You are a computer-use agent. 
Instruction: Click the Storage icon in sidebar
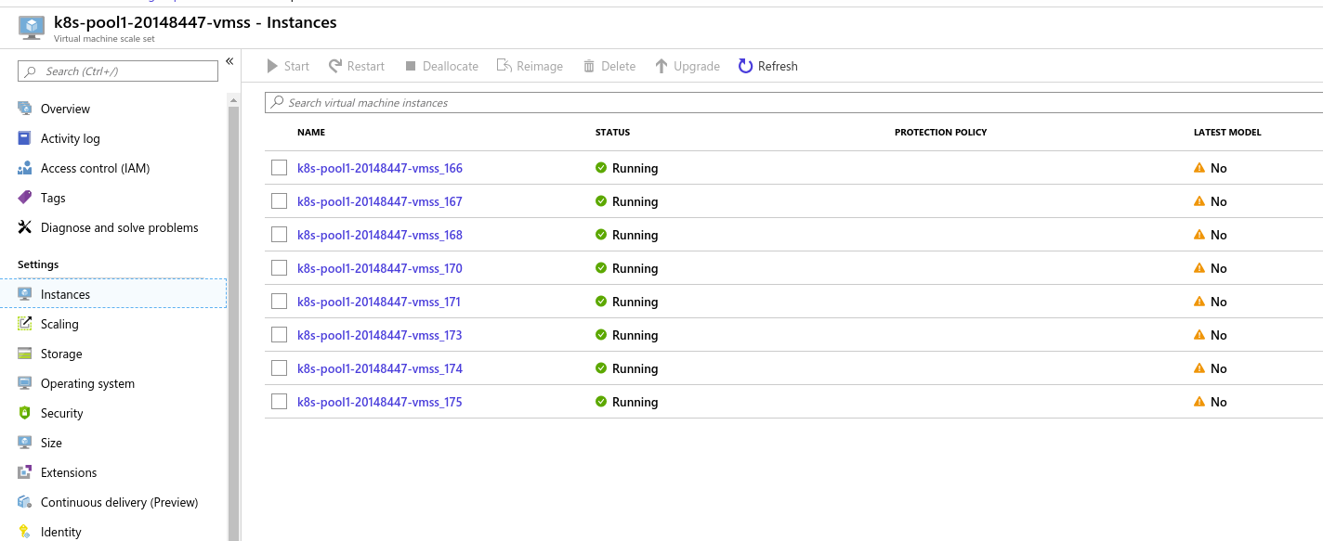pyautogui.click(x=25, y=354)
